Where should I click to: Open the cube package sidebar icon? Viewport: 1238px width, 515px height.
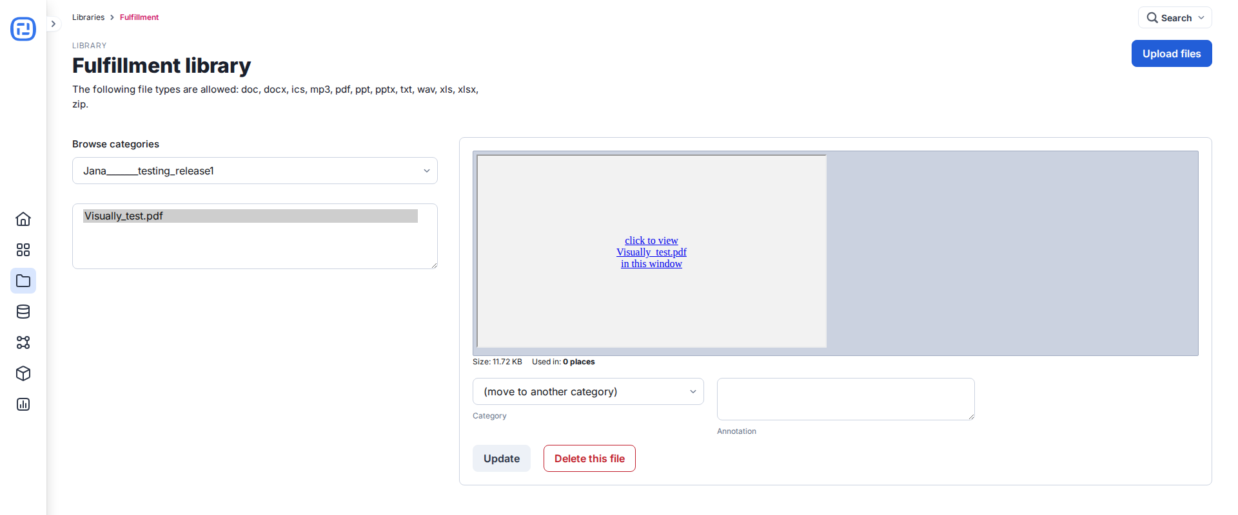(23, 373)
